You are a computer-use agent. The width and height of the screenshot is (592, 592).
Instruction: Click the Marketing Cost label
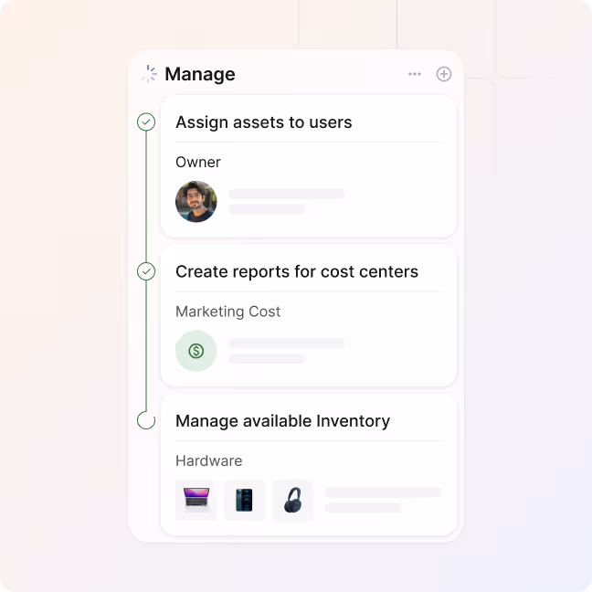tap(228, 312)
